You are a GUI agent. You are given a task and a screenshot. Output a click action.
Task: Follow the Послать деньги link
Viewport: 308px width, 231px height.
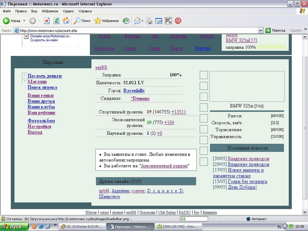(45, 76)
